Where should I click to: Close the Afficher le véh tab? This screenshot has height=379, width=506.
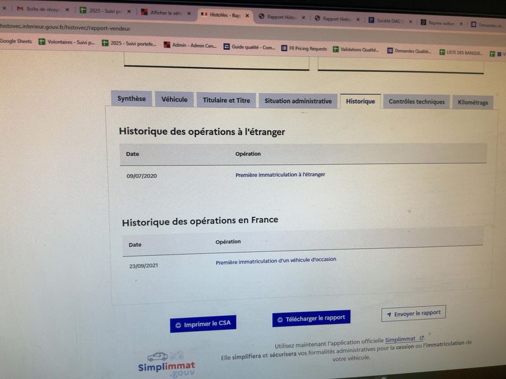pyautogui.click(x=189, y=13)
